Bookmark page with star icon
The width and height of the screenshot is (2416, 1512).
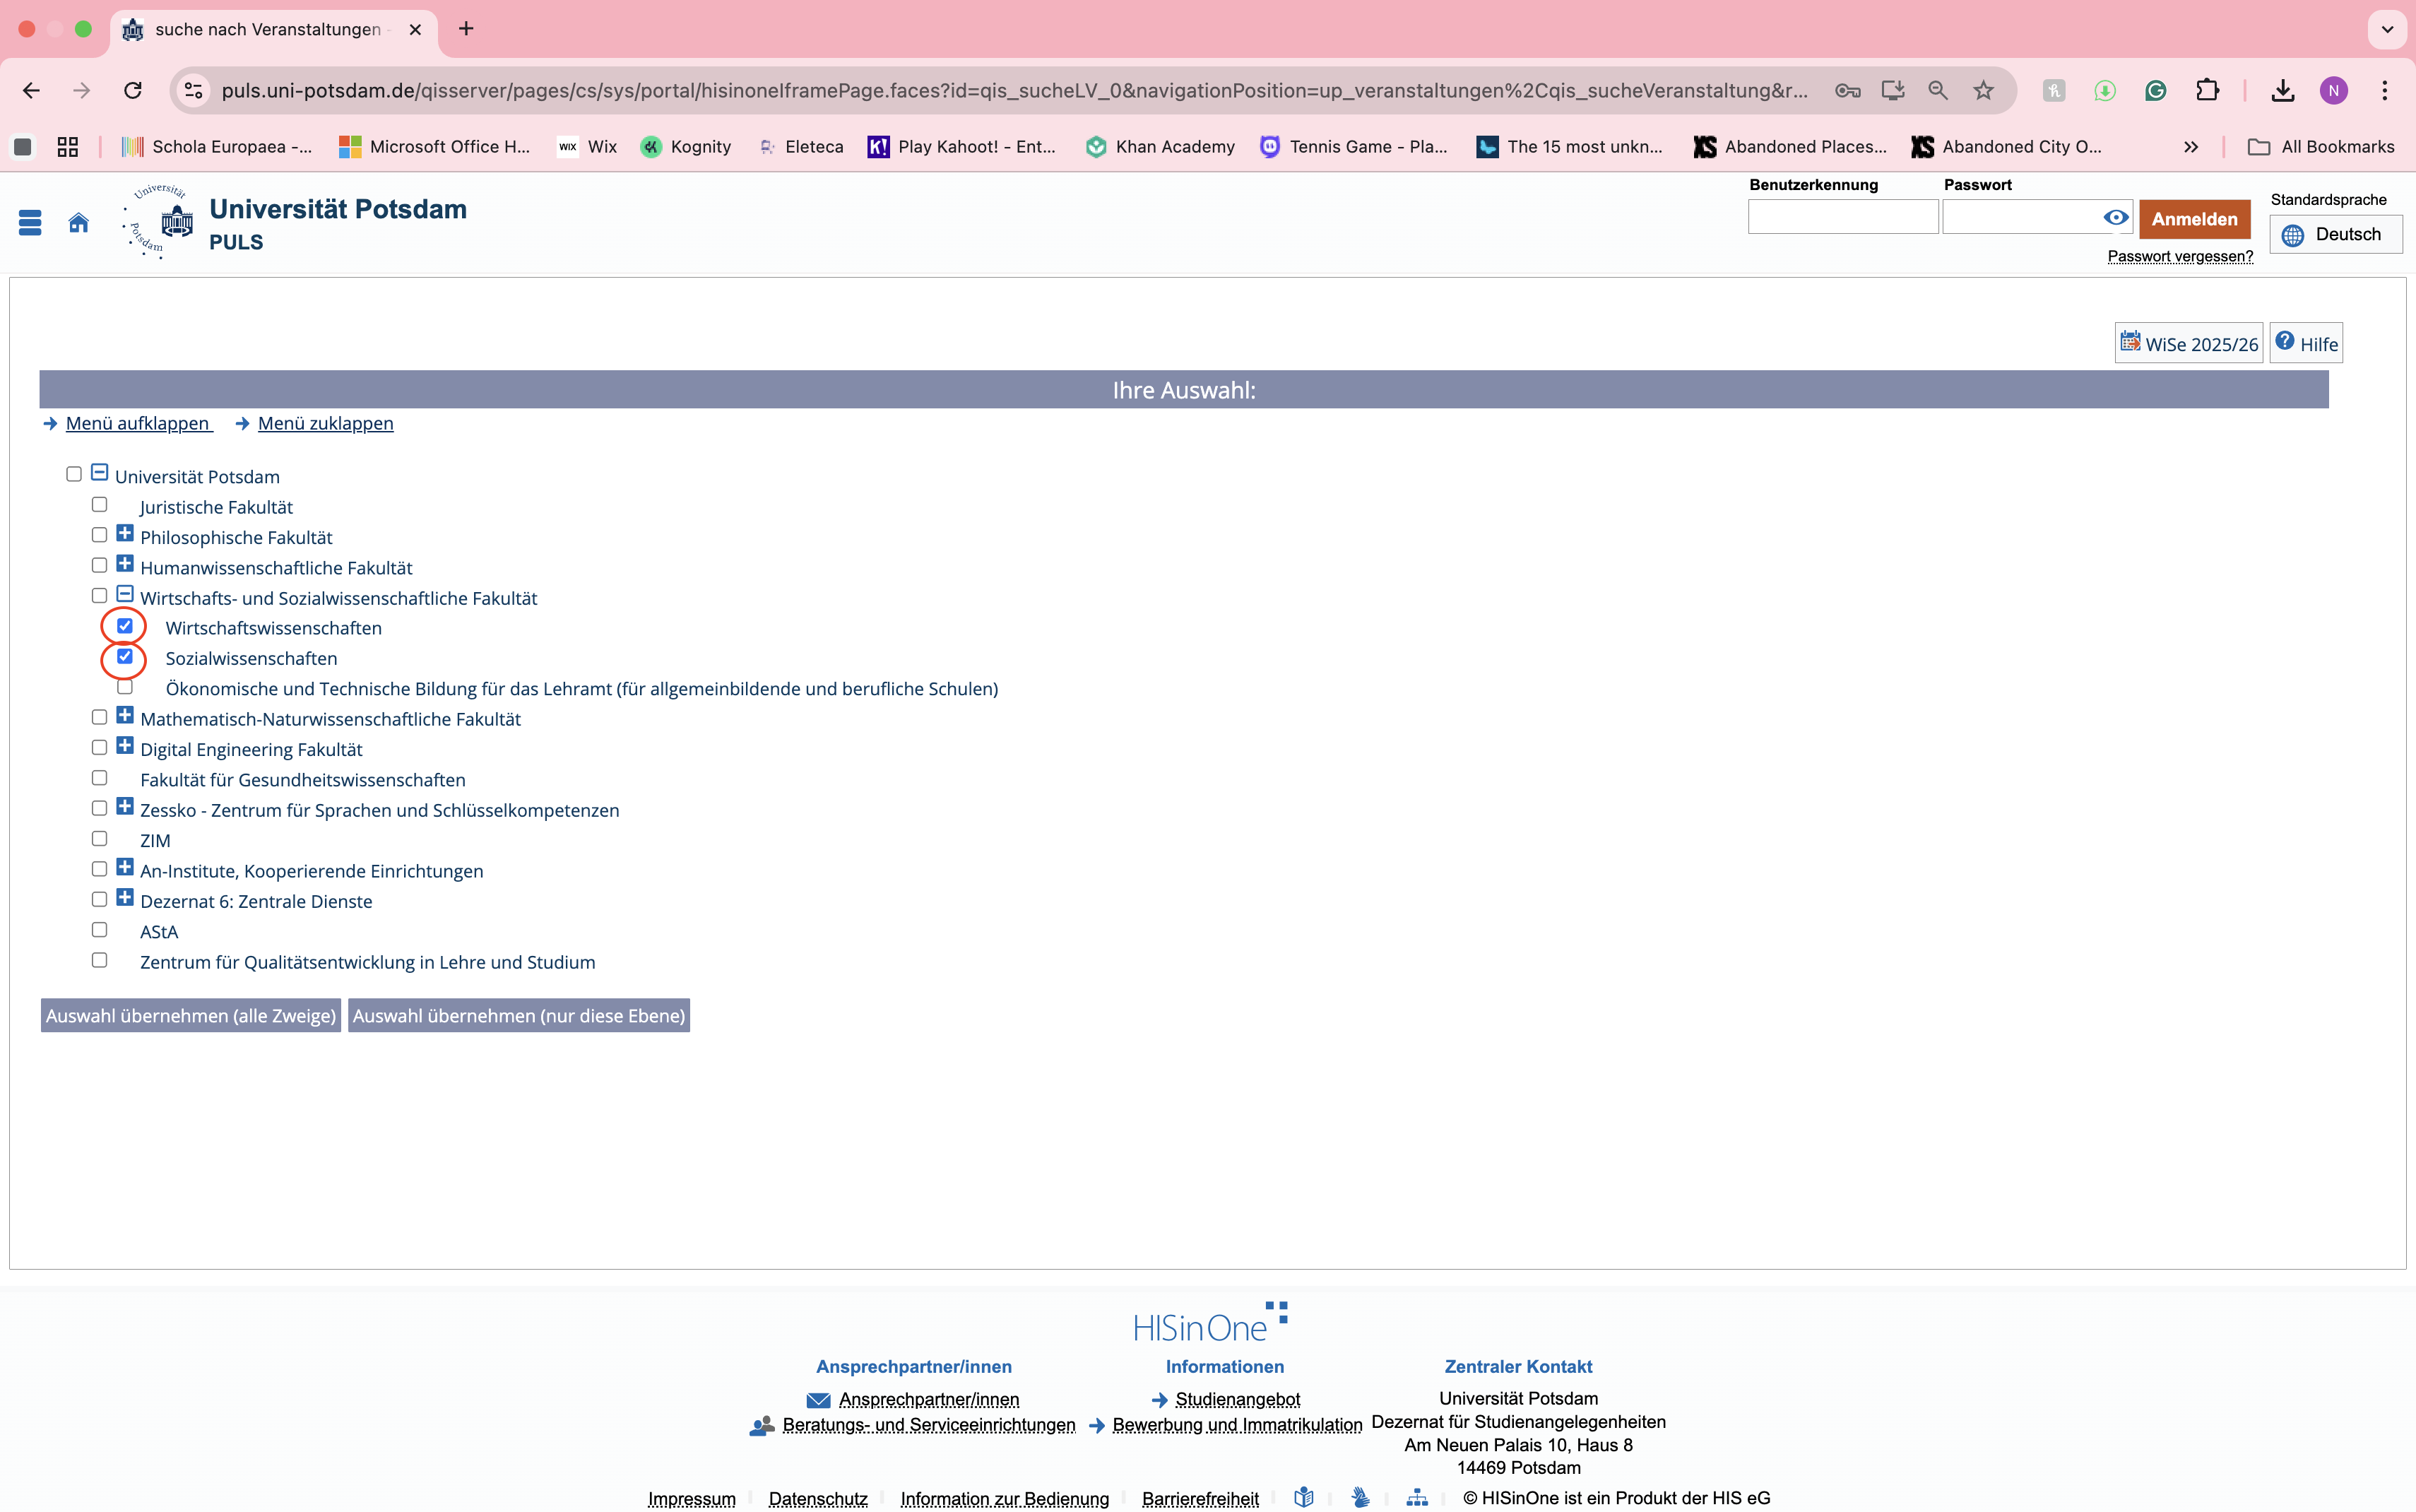[1983, 90]
